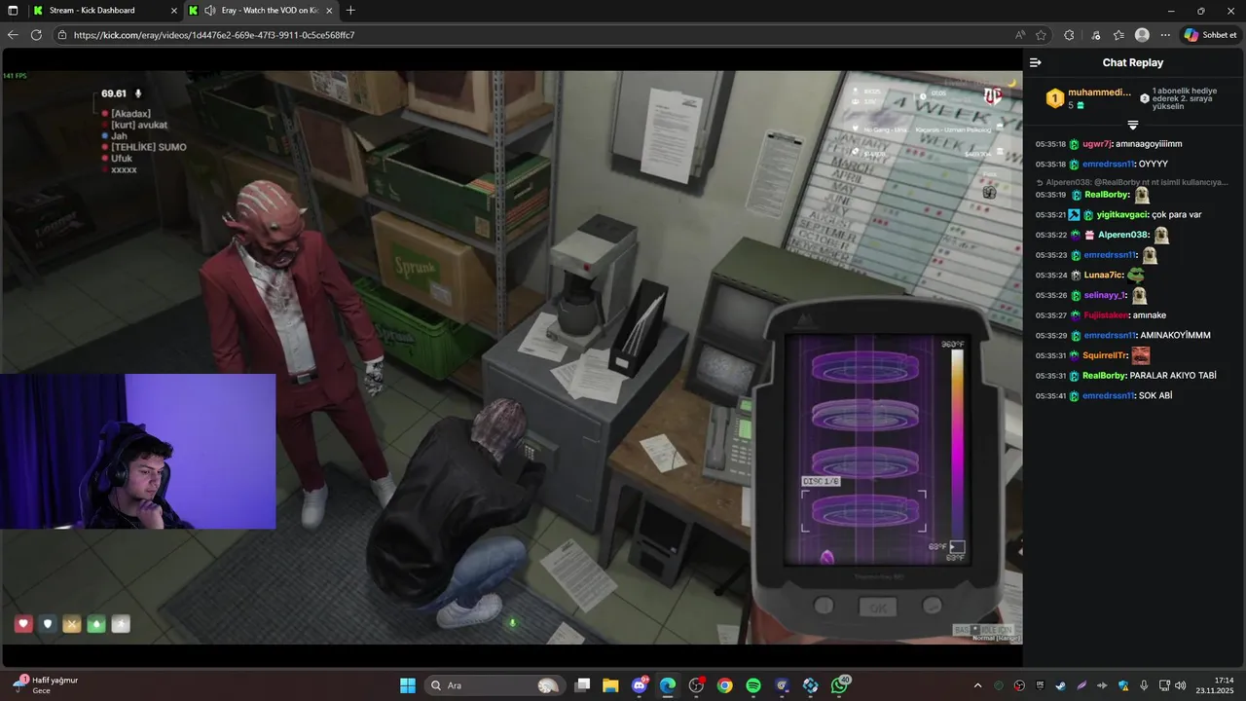This screenshot has height=701, width=1246.
Task: Open sidebar tab list icon at top-left
Action: tap(14, 11)
